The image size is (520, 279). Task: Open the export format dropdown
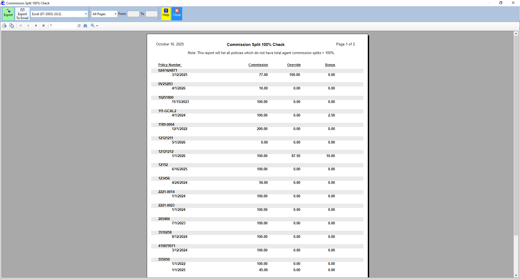click(86, 14)
